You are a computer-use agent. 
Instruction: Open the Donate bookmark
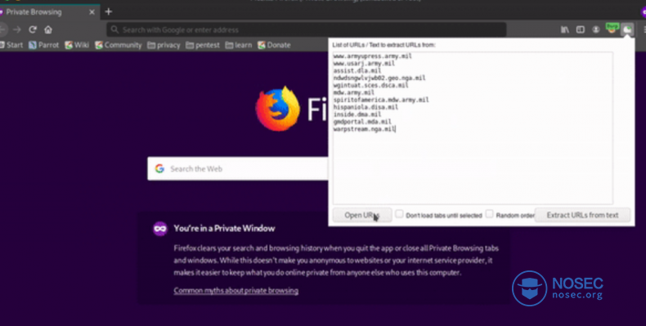[x=274, y=45]
